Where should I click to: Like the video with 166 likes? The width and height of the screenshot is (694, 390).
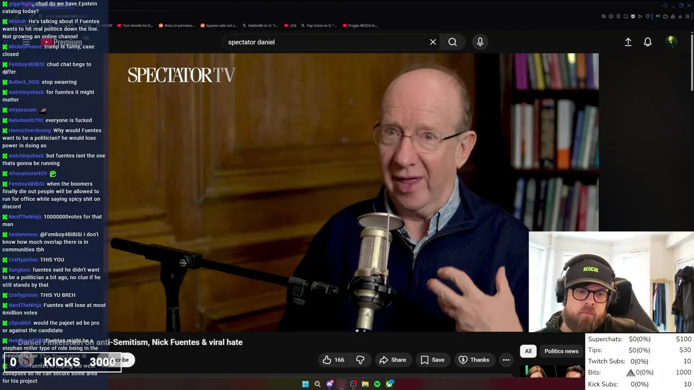(x=333, y=360)
